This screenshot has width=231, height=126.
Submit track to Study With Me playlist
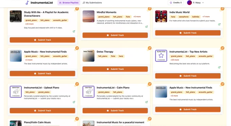coord(42,40)
